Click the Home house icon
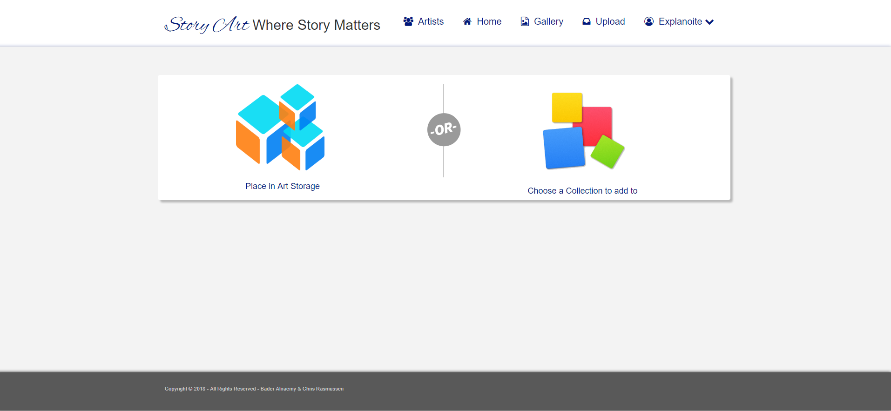Image resolution: width=891 pixels, height=411 pixels. pyautogui.click(x=467, y=21)
